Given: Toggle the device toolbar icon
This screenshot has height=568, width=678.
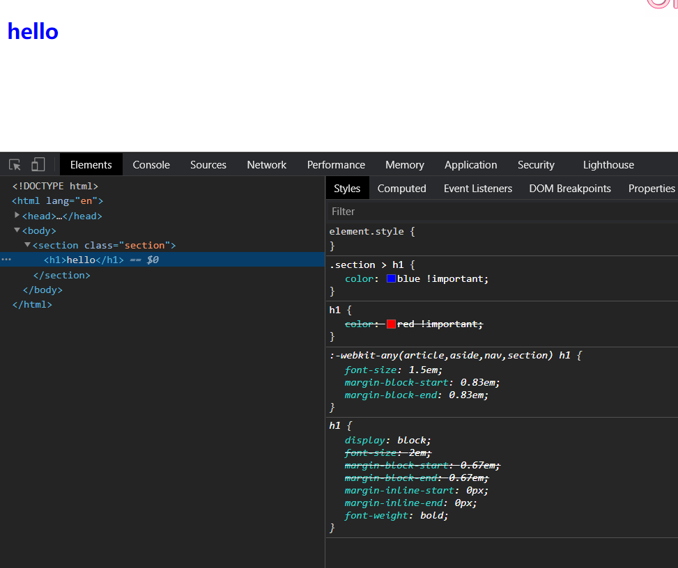Looking at the screenshot, I should [38, 165].
